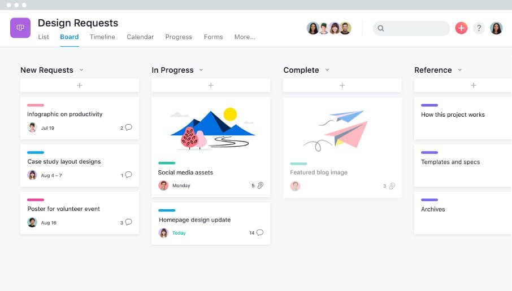This screenshot has width=512, height=291.
Task: Click comment icon on Infographic on productivity card
Action: [x=128, y=127]
